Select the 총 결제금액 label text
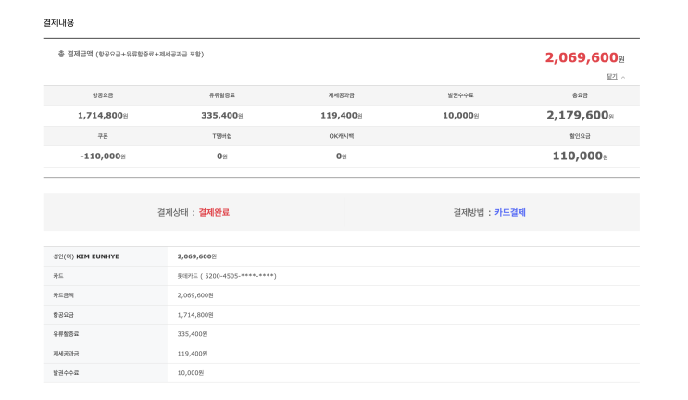Viewport: 688px width, 400px height. (x=76, y=54)
